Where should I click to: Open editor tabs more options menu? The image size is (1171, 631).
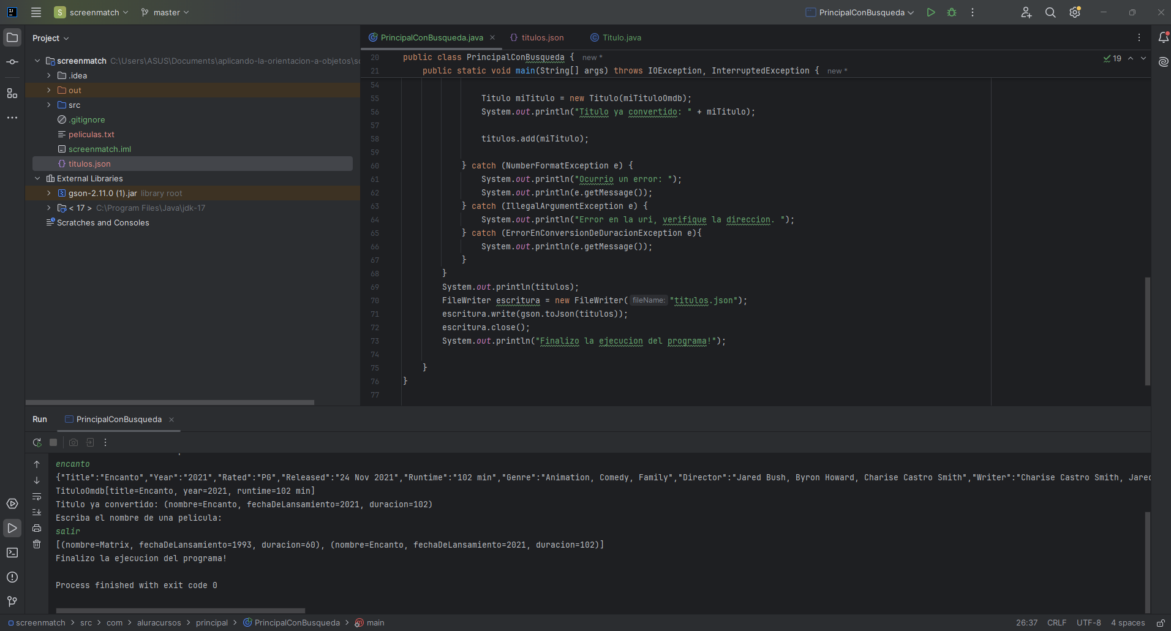tap(1139, 37)
